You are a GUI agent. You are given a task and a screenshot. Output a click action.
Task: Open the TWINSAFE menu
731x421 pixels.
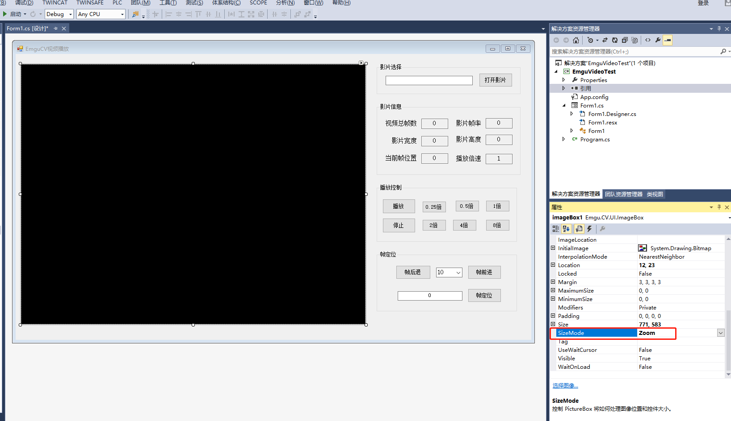[x=90, y=3]
